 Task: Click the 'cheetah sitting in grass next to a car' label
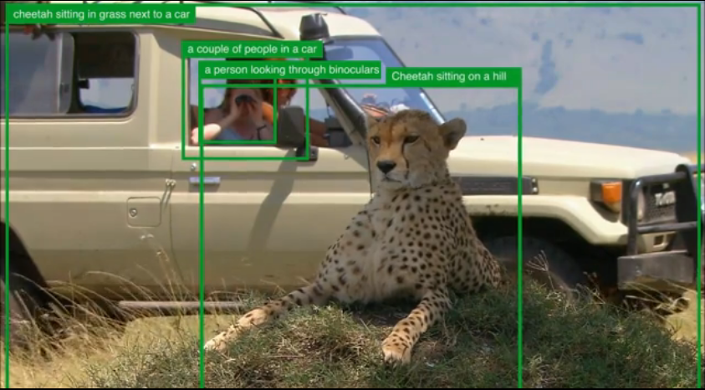[101, 14]
